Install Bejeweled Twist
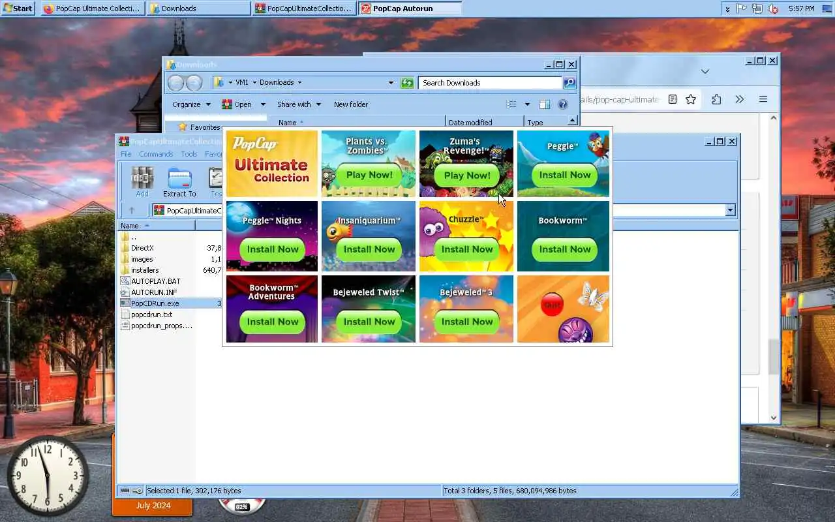Viewport: 835px width, 522px height. tap(369, 322)
